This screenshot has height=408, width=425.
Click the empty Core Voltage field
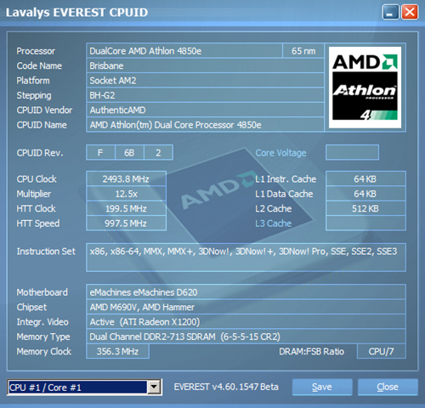tap(352, 153)
